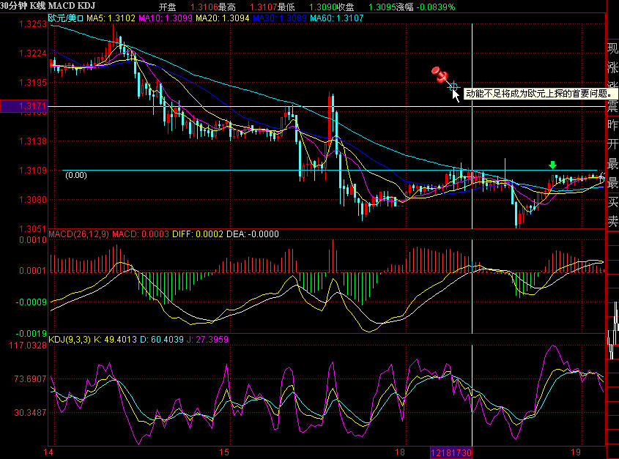Click date label 18 on time axis
Image resolution: width=619 pixels, height=459 pixels.
pyautogui.click(x=400, y=452)
